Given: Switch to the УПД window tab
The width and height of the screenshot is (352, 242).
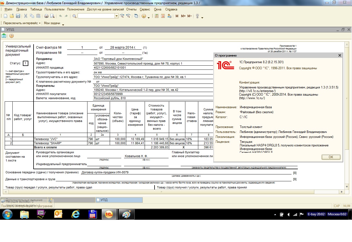Looking at the screenshot, I should [x=119, y=200].
